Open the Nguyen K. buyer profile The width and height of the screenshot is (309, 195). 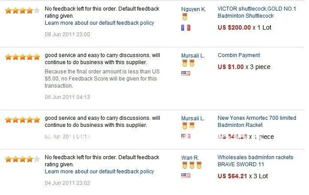click(x=194, y=9)
